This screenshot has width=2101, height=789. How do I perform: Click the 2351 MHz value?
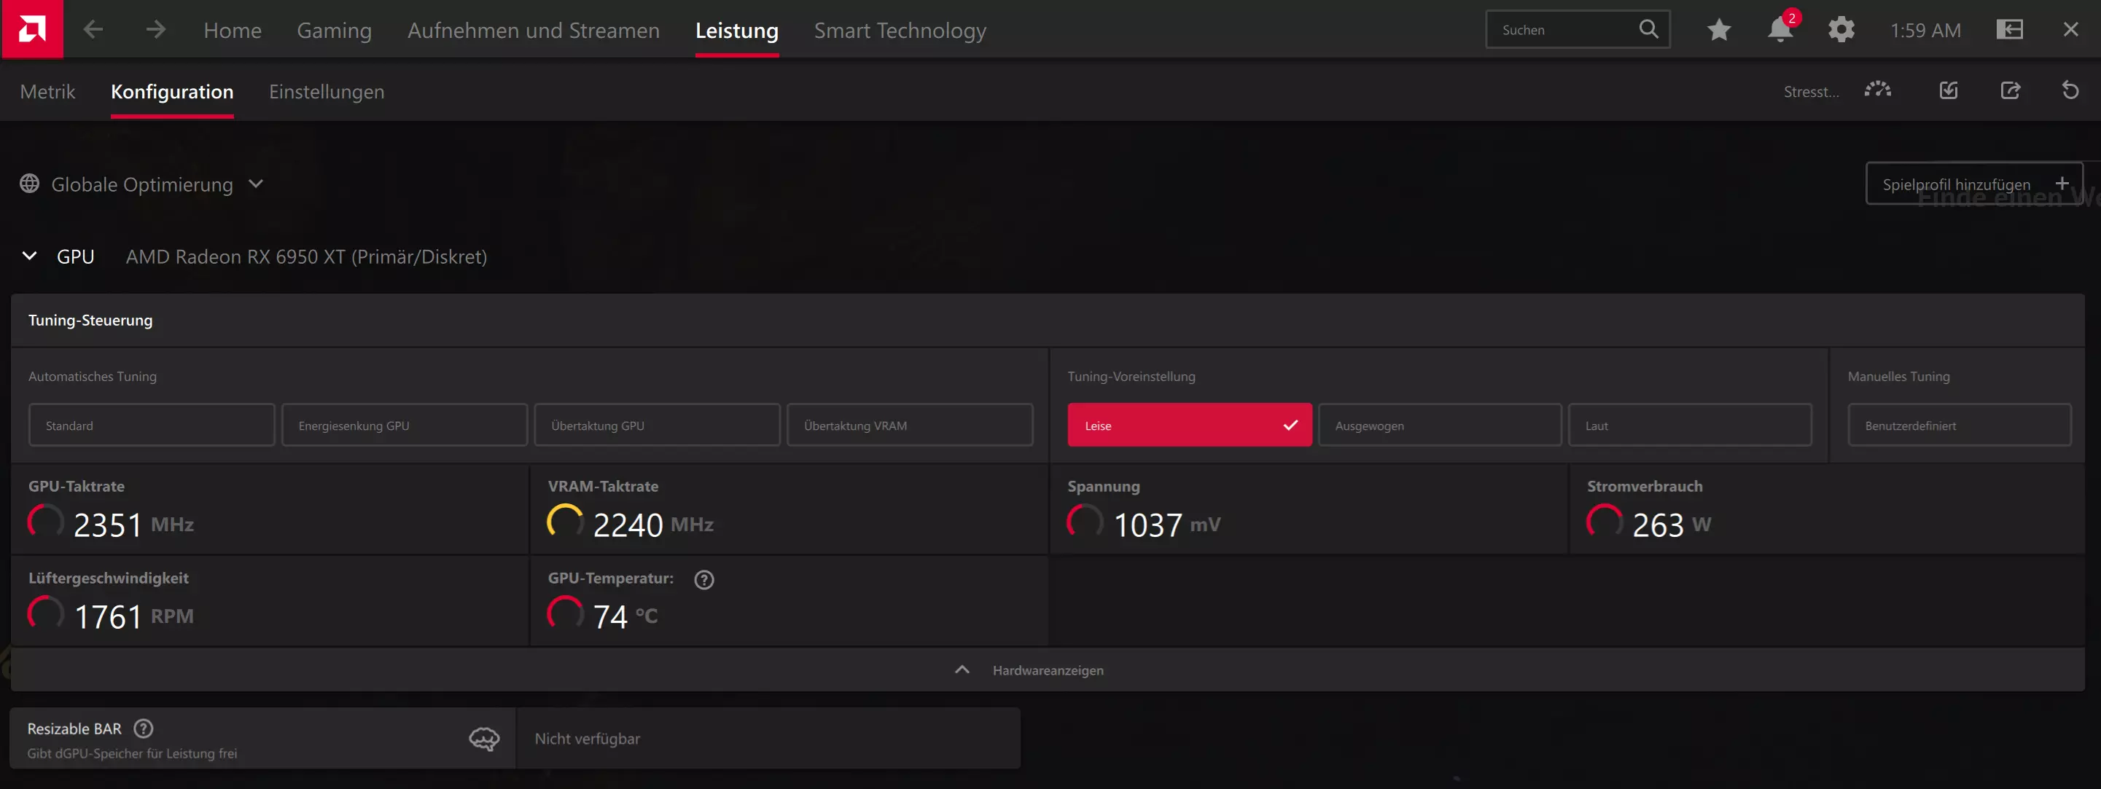pos(133,524)
